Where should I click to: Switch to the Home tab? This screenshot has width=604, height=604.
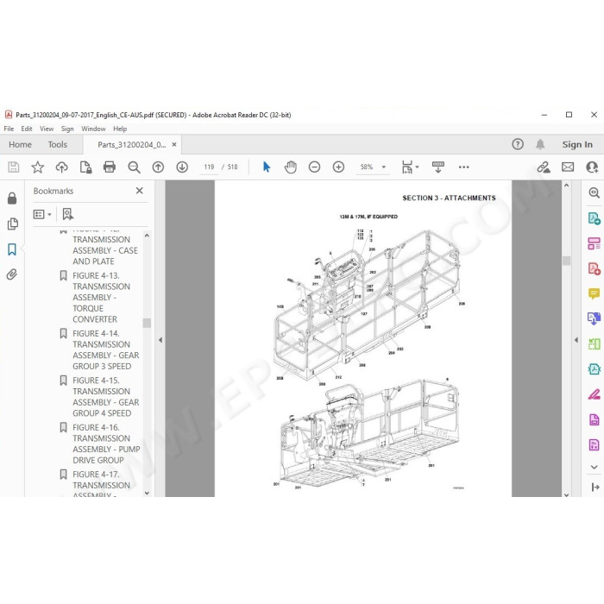point(20,144)
